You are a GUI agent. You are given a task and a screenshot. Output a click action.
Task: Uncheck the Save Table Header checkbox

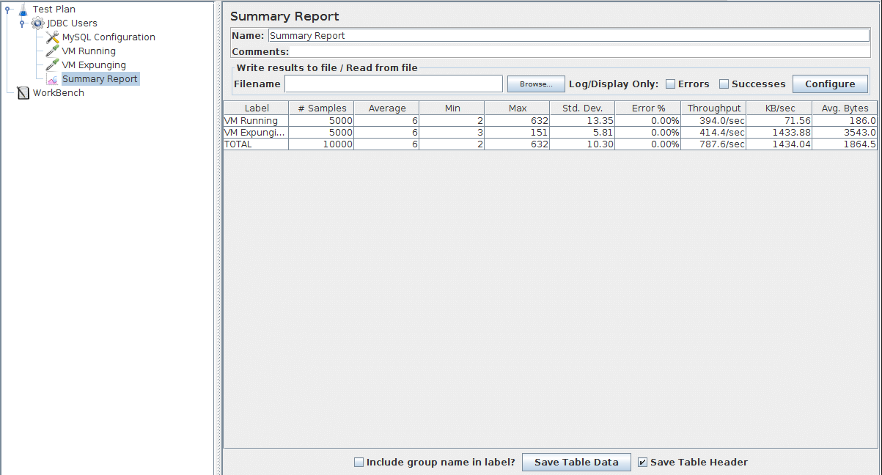coord(642,463)
